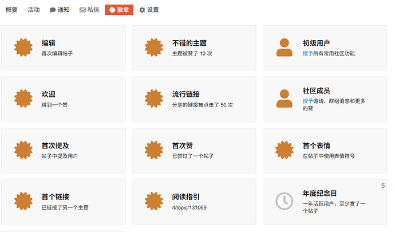Open the 首个表情 badge title
The height and width of the screenshot is (232, 395).
point(316,146)
